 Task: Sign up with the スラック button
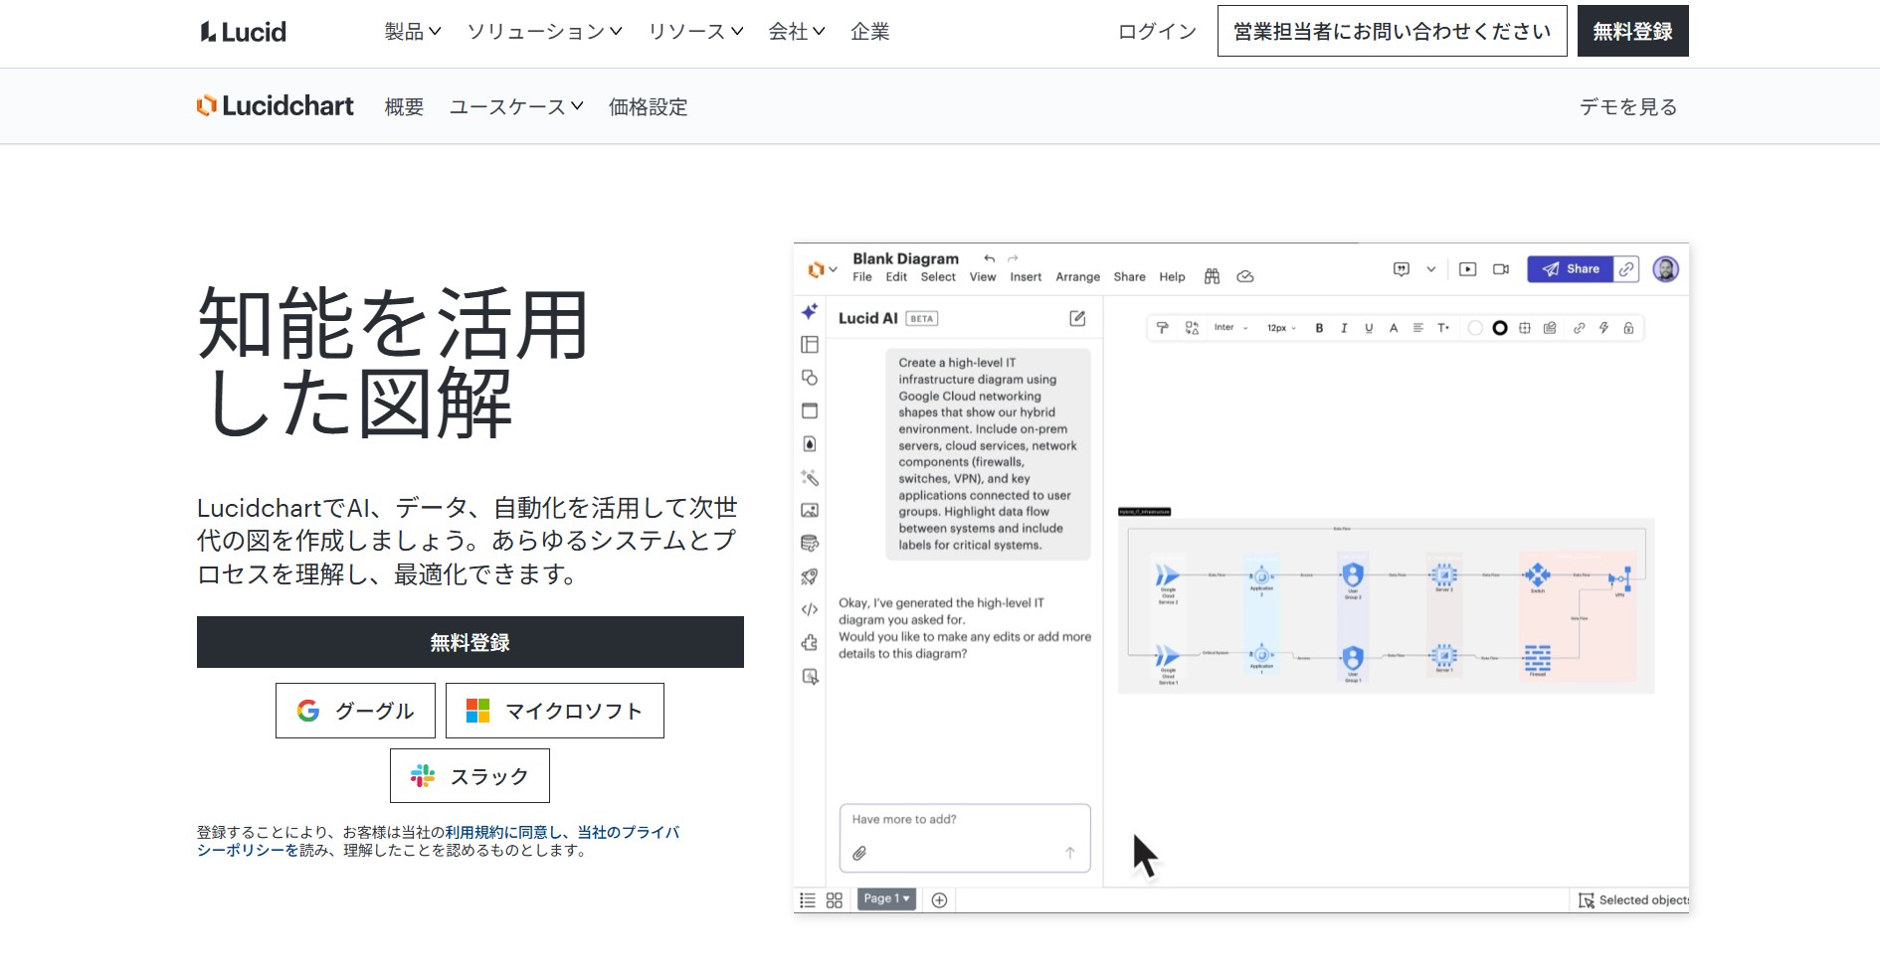470,776
